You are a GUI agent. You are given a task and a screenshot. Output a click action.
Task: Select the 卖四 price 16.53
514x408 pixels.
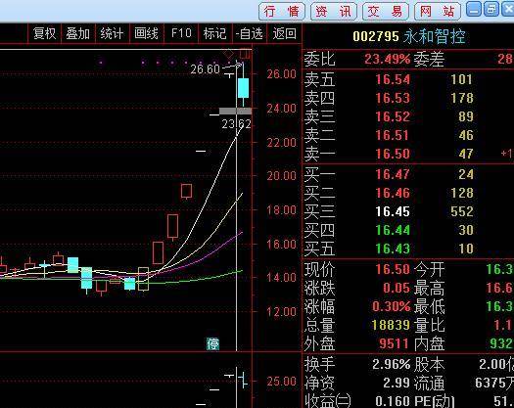point(393,98)
